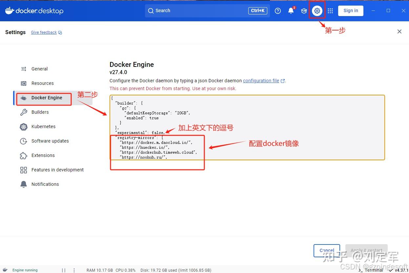Click the Give feedback link
Screen dimensions: 409x273
coord(44,32)
